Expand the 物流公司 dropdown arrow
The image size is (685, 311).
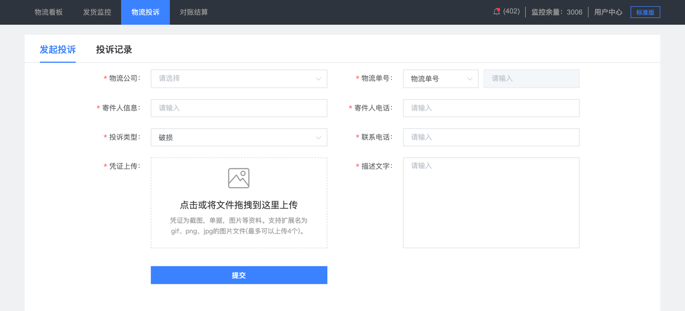[x=318, y=79]
